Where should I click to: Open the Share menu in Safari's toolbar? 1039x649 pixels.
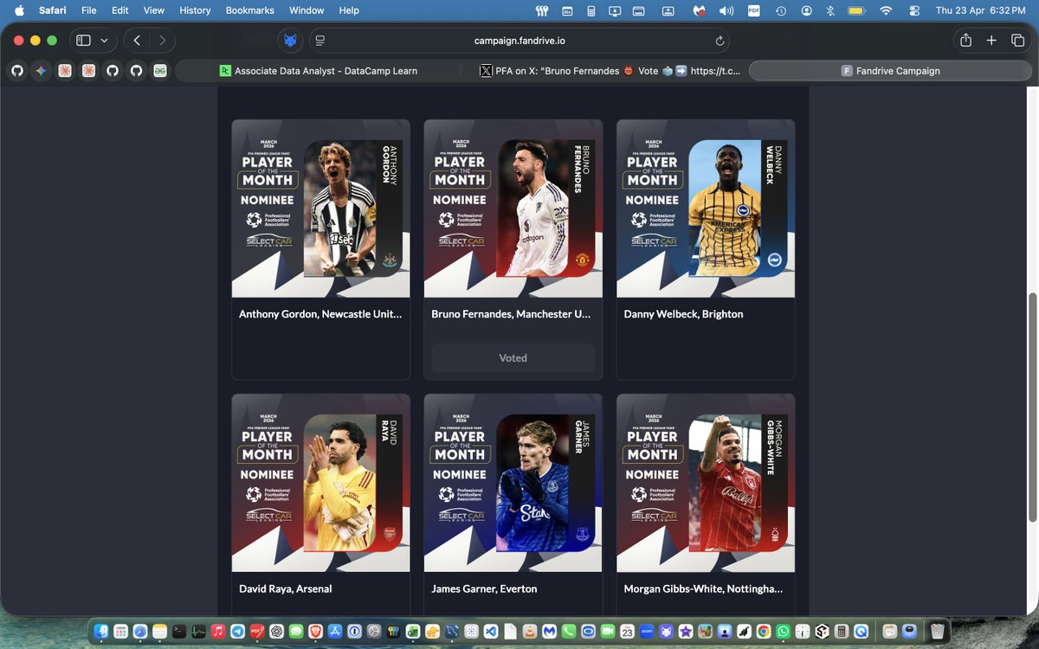click(965, 40)
